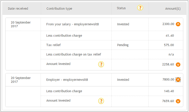Click 'Amount invested' label under Employer contribution
This screenshot has height=112, width=189.
point(58,100)
